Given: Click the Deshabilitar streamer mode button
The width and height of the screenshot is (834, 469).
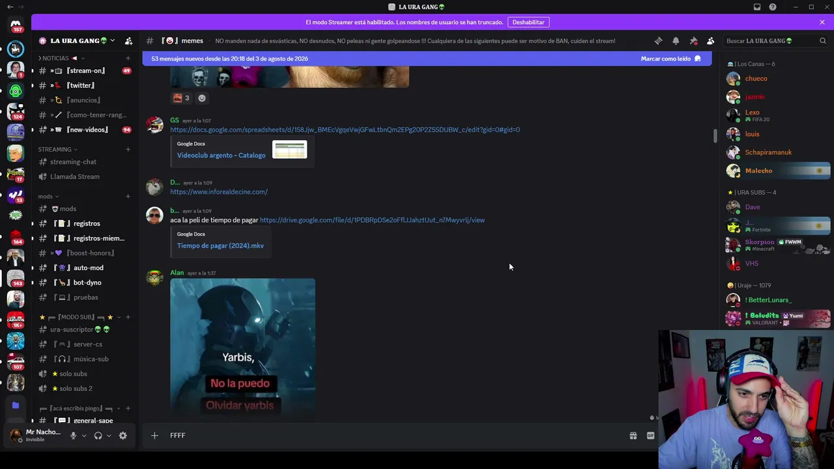Looking at the screenshot, I should pyautogui.click(x=528, y=22).
